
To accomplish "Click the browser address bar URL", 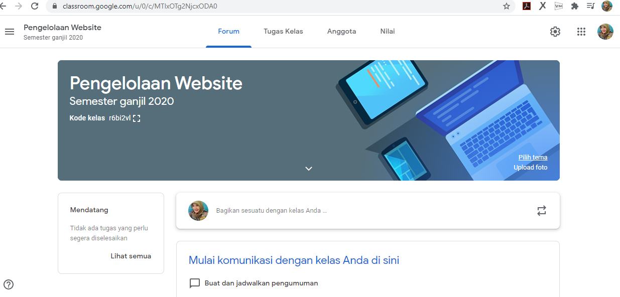I will pos(140,7).
